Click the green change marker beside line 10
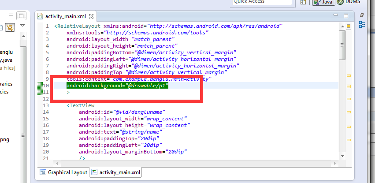 coord(40,89)
